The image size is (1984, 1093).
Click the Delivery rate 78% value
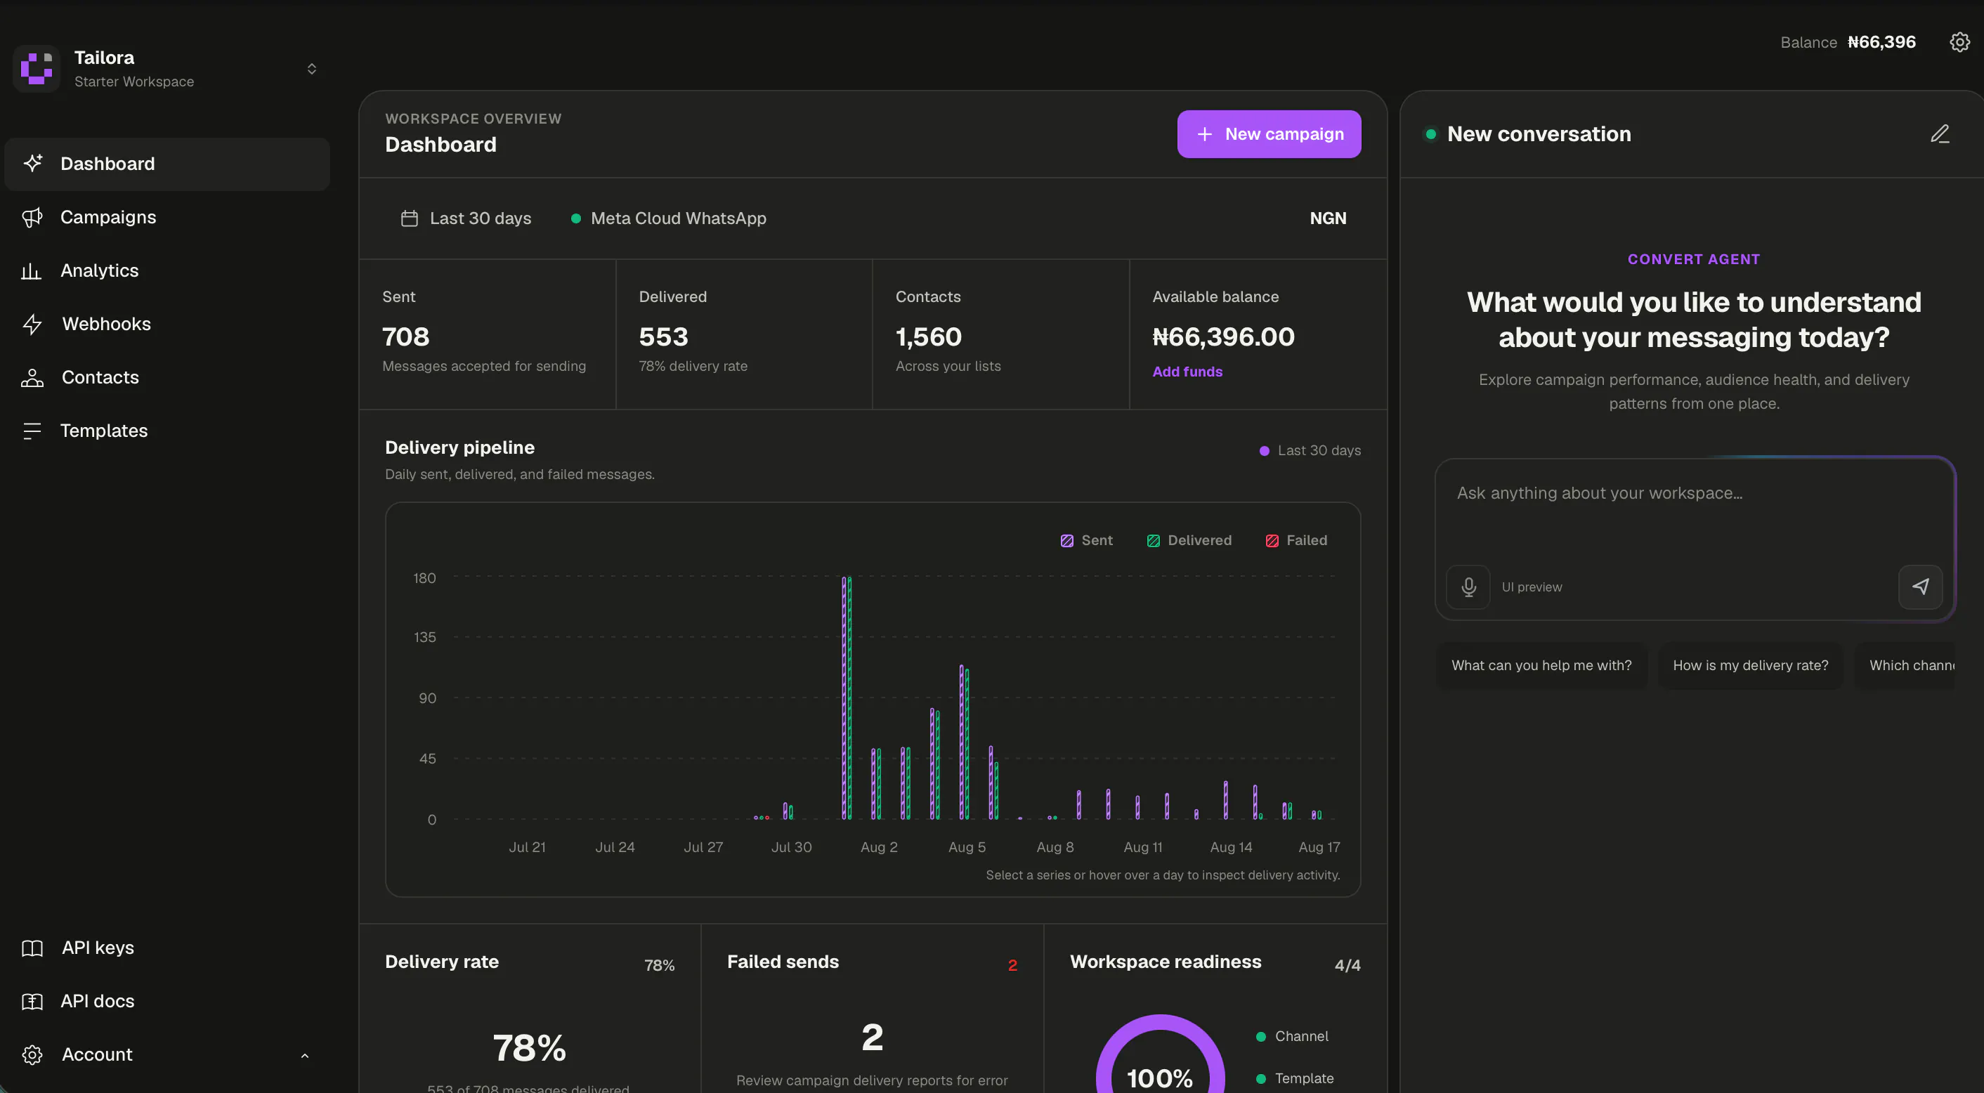click(529, 1048)
